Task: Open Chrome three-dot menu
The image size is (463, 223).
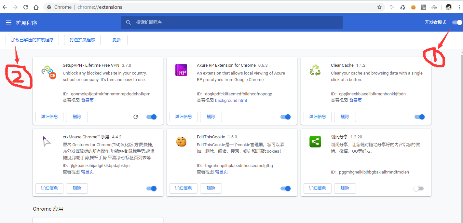Action: pos(459,7)
